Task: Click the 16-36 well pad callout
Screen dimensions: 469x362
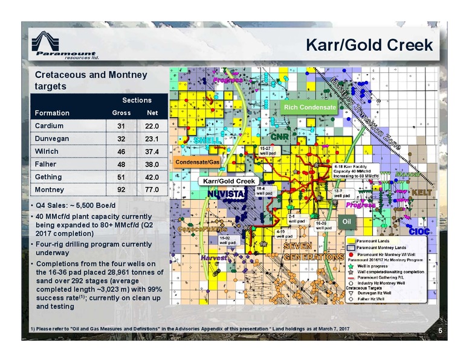Action: coord(325,226)
